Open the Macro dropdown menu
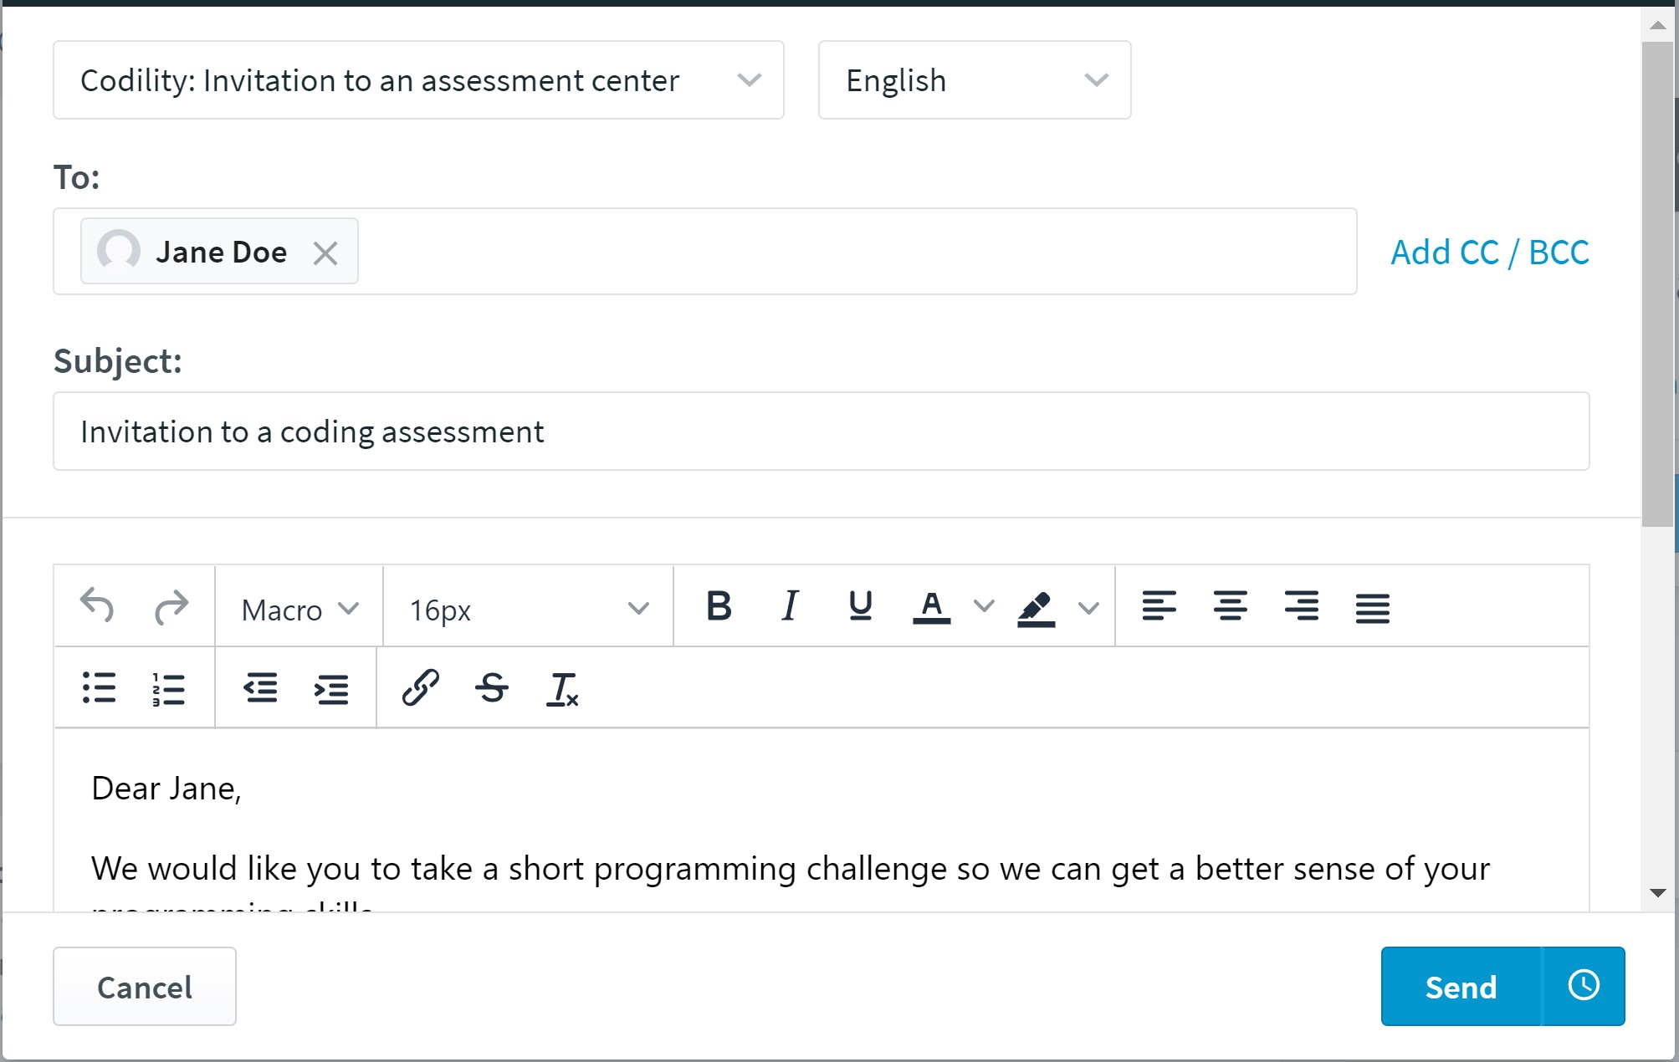This screenshot has height=1062, width=1679. click(x=299, y=610)
